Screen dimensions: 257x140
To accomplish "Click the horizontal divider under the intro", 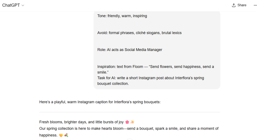I will (x=130, y=112).
